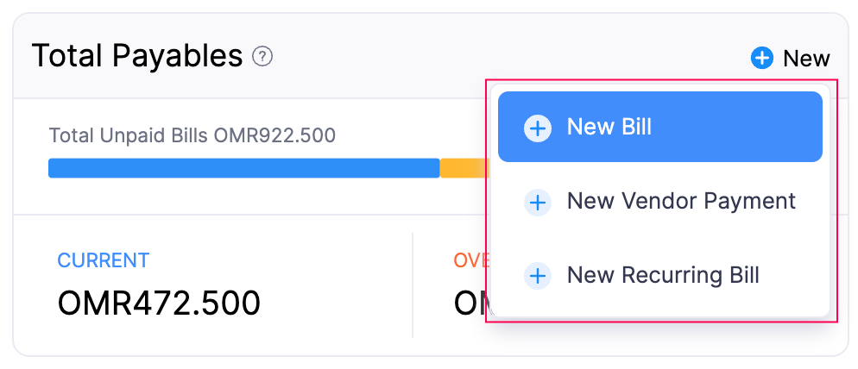Viewport: 858px width, 369px height.
Task: Click the blue plus icon beside New
Action: 762,59
